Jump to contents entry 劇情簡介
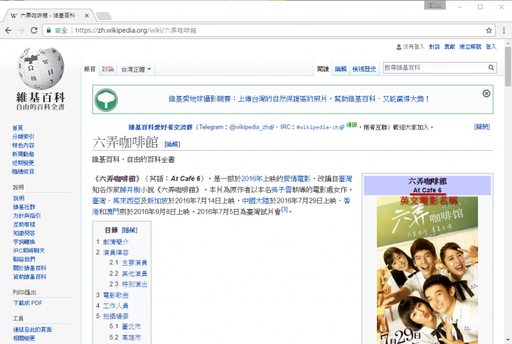 point(116,242)
